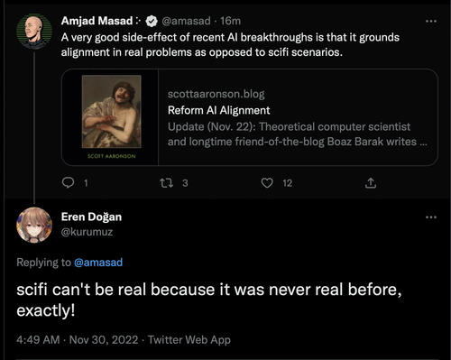Click the Eren Doğan display name
The image size is (451, 360).
(91, 217)
